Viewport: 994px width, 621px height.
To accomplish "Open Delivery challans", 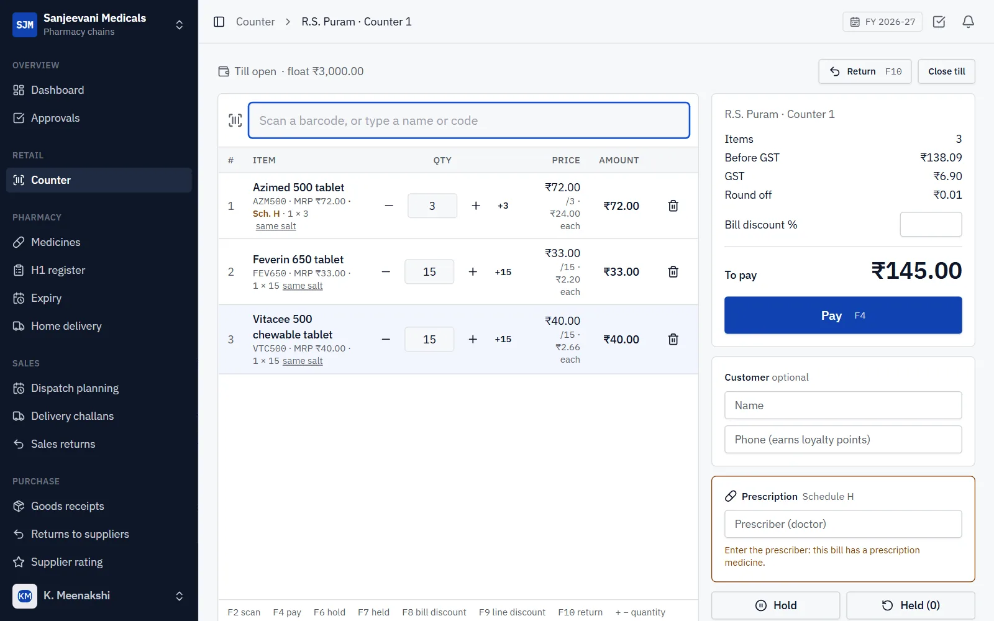I will coord(99,416).
